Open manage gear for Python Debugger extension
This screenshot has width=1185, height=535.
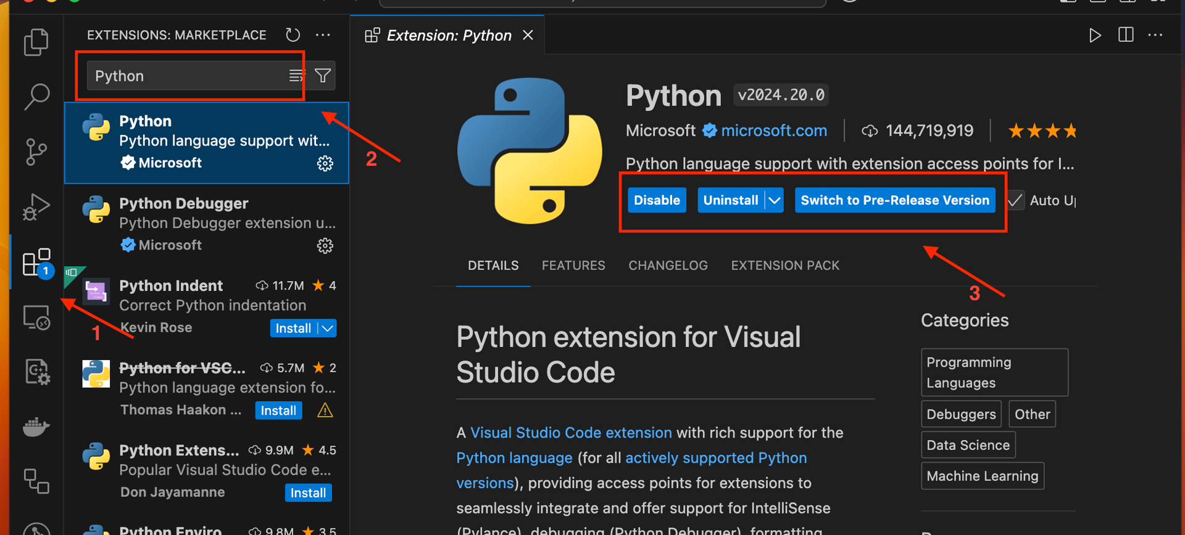(x=325, y=246)
